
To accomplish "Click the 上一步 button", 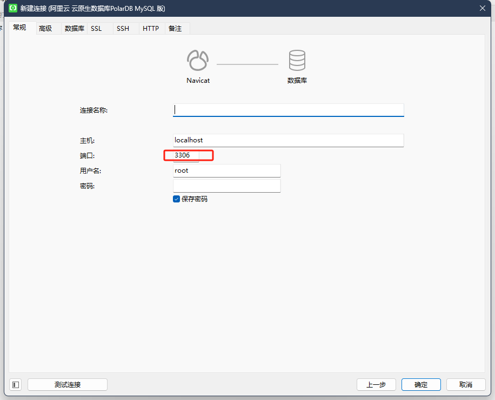I will tap(376, 384).
